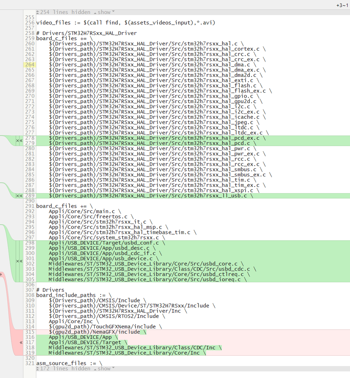Image resolution: width=350 pixels, height=378 pixels.
Task: Click the line number 256
Action: pyautogui.click(x=30, y=23)
